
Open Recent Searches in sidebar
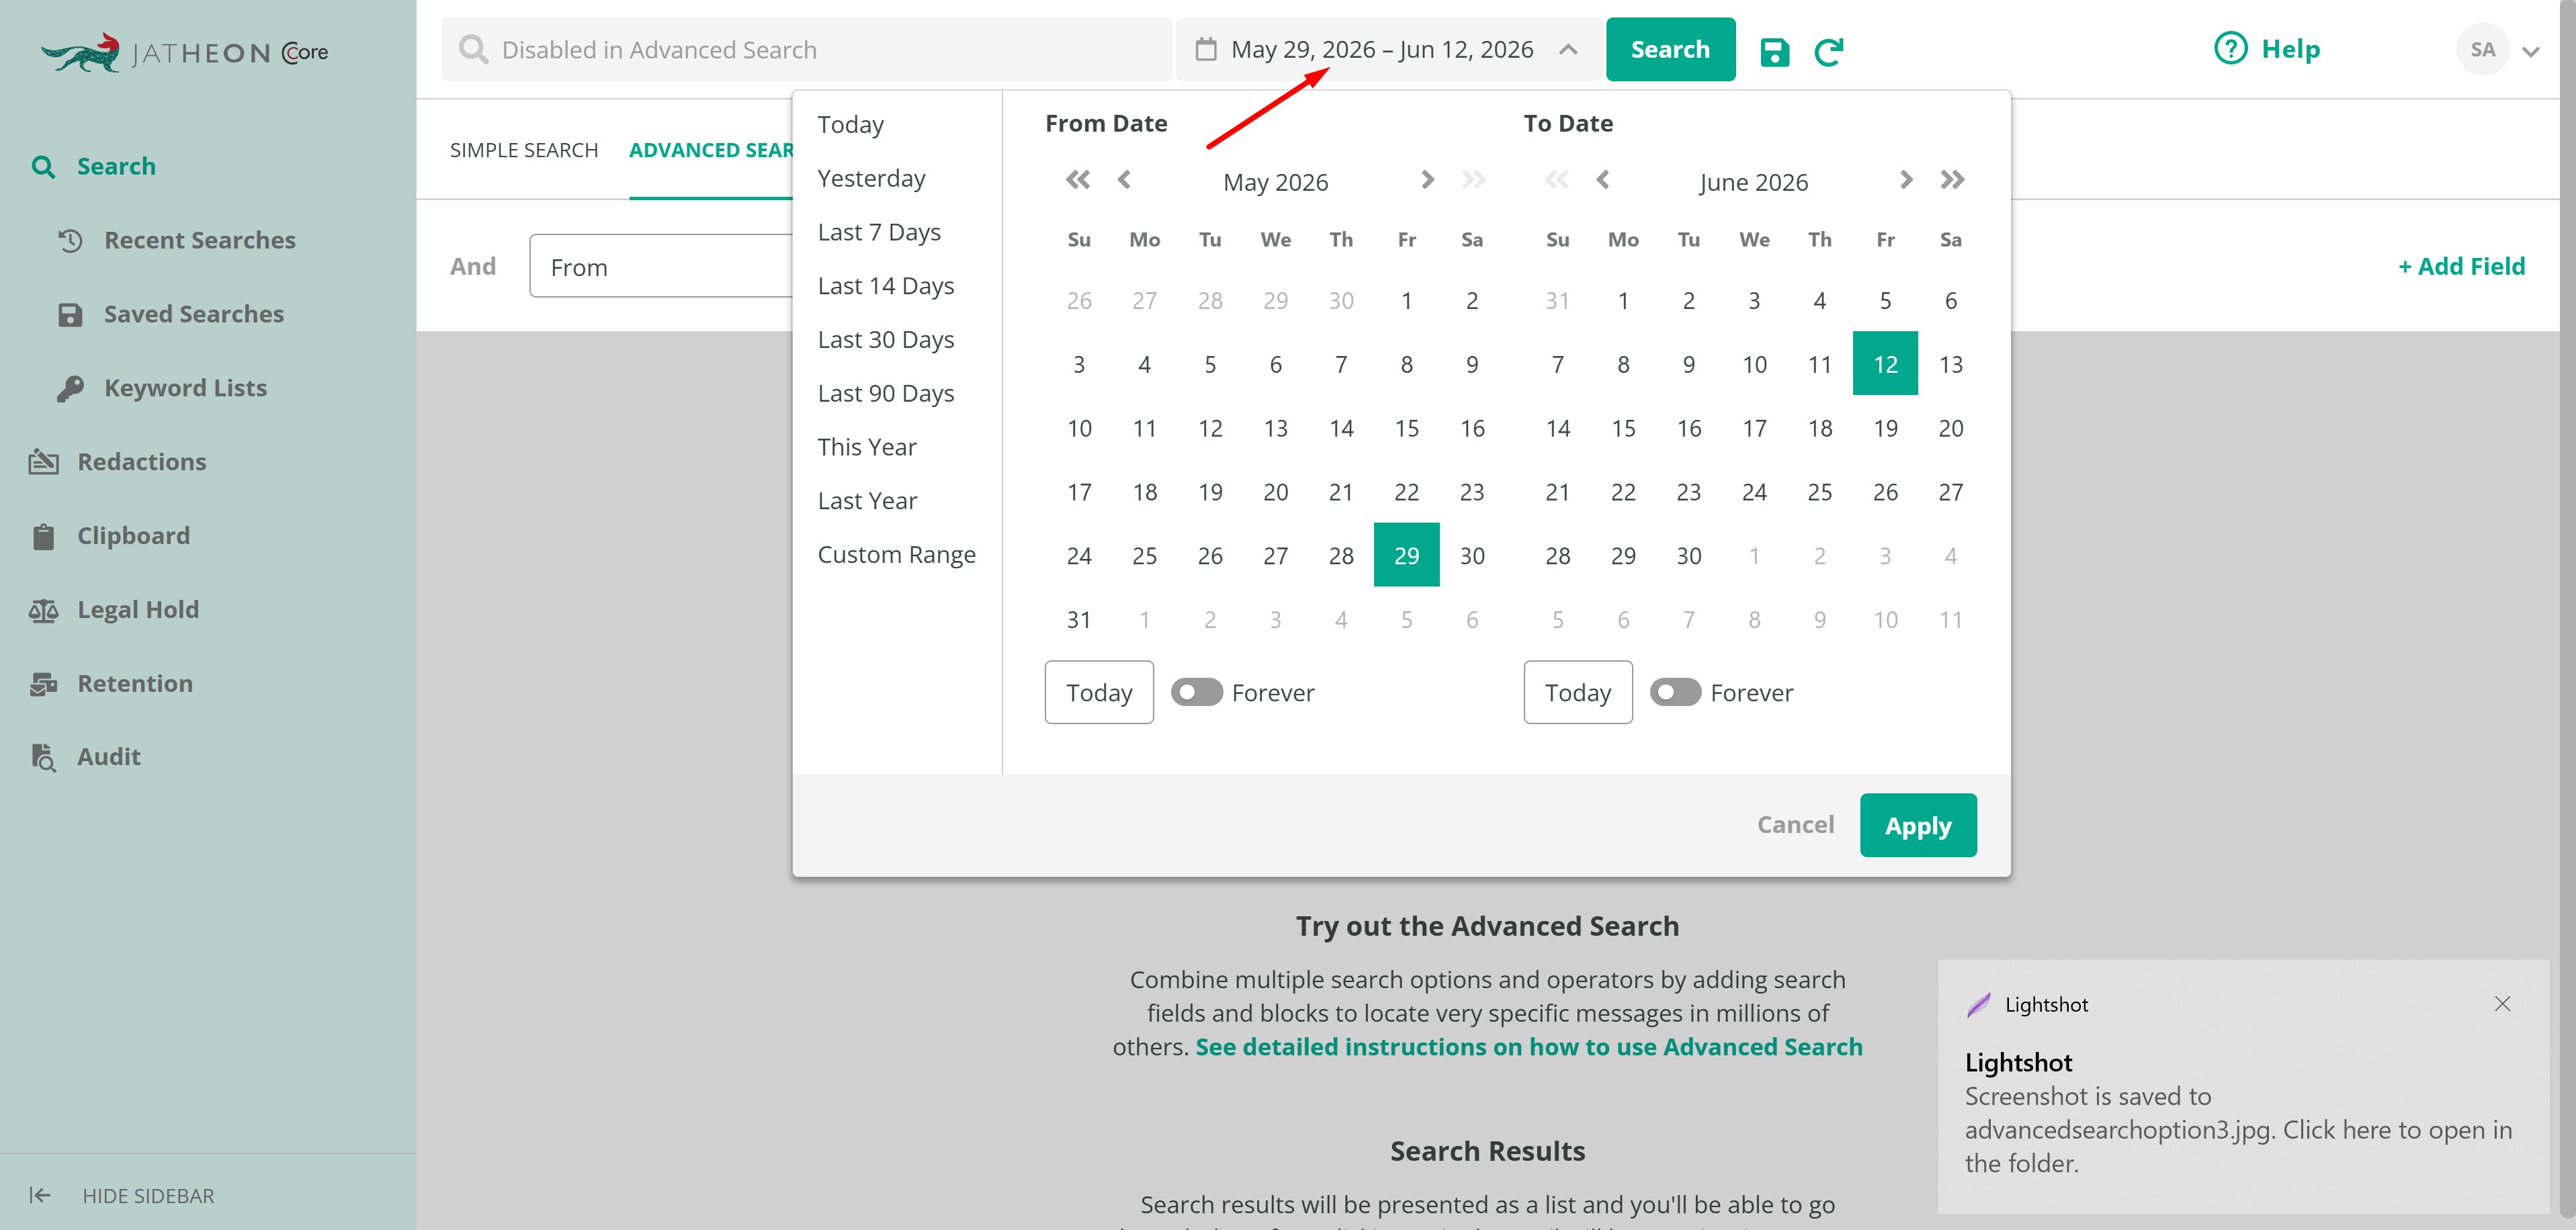[200, 241]
